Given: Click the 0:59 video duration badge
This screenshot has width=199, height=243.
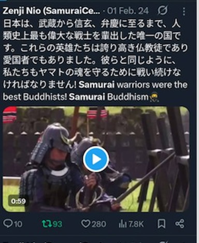Looking at the screenshot, I should (x=18, y=201).
